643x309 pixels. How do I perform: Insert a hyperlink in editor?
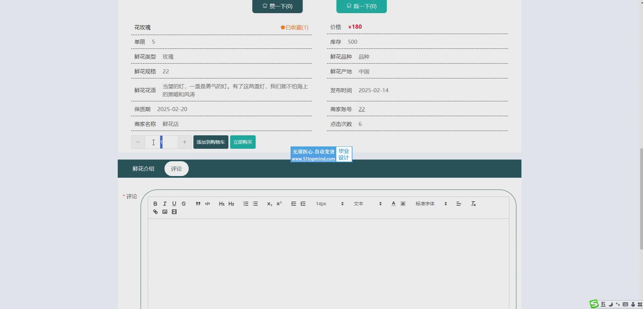pyautogui.click(x=155, y=212)
